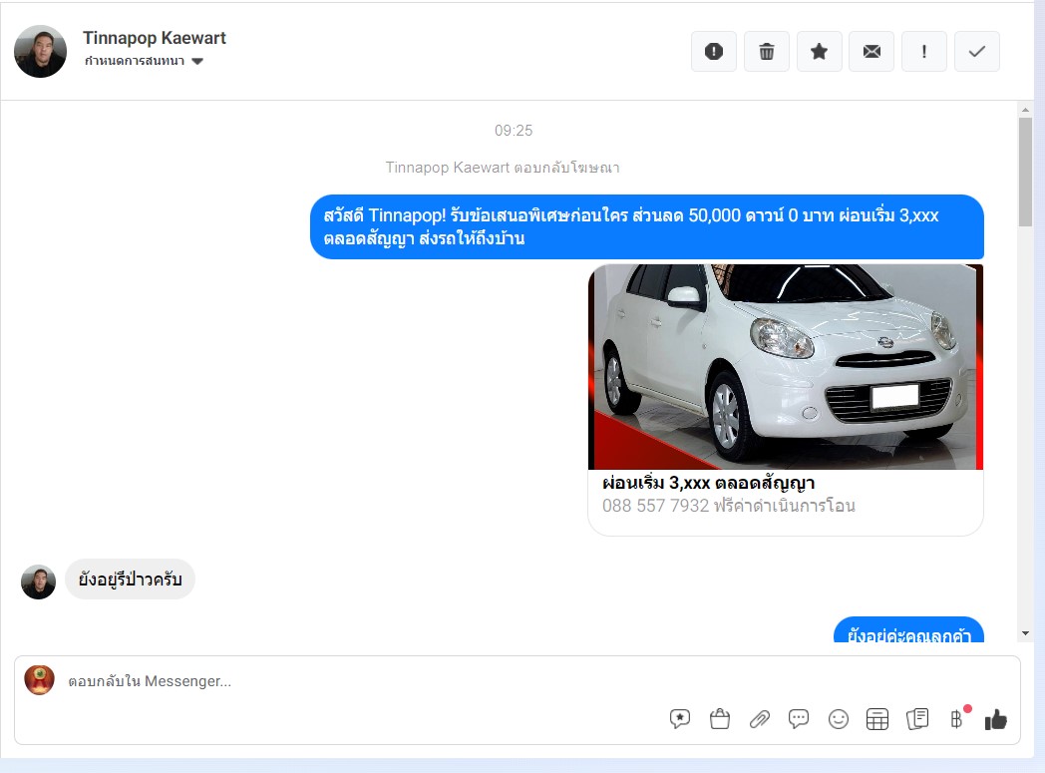Mark conversation with the star icon

point(819,51)
